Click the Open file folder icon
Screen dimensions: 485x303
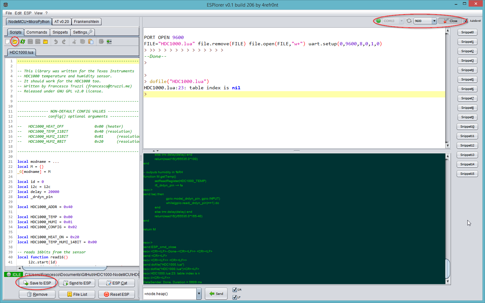coord(15,41)
